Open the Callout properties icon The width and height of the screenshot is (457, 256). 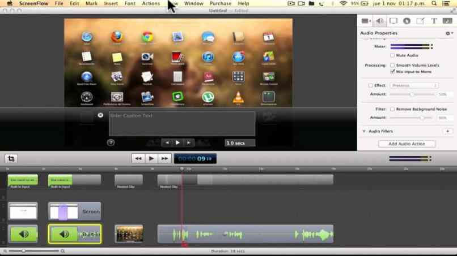[407, 21]
